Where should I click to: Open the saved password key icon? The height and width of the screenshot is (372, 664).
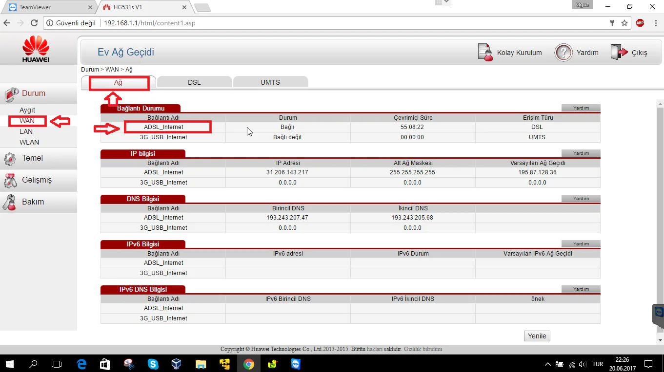point(612,23)
